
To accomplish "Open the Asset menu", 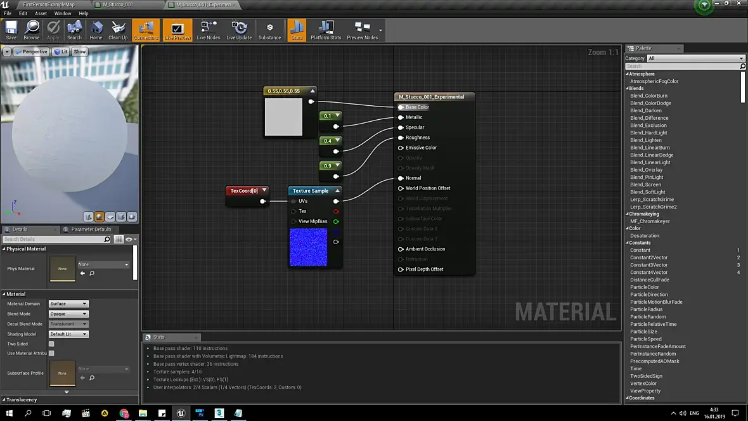I will click(x=41, y=13).
